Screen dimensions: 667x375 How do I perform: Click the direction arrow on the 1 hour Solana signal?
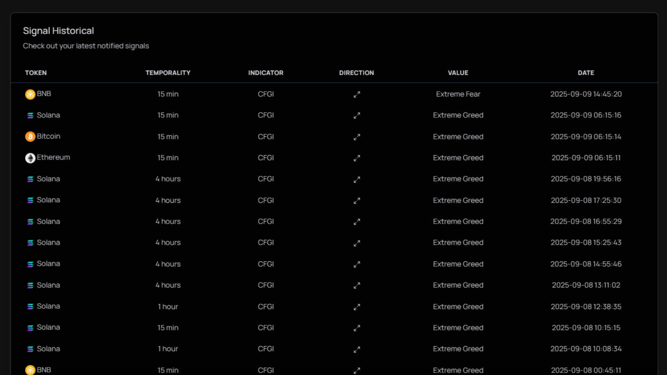point(357,307)
